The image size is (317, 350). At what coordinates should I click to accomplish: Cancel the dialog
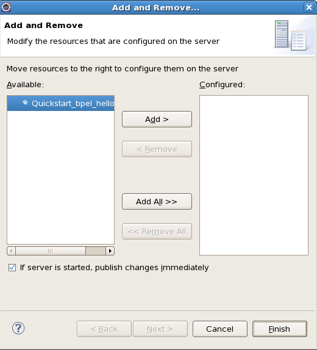[220, 329]
